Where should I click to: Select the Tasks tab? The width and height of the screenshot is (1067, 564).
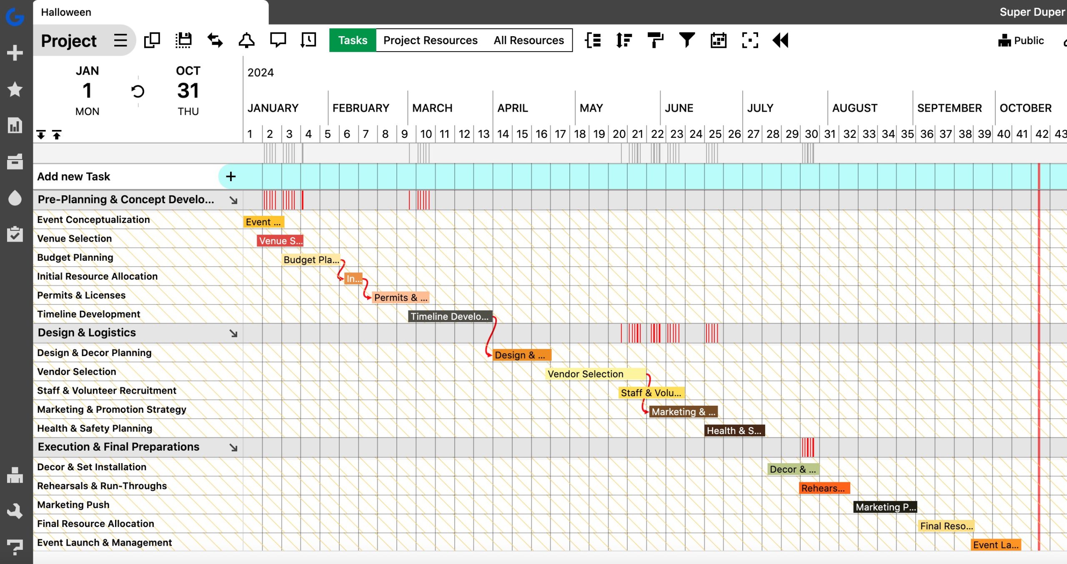[x=353, y=40]
